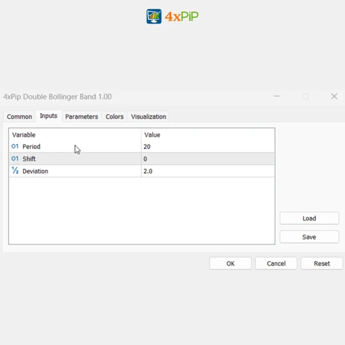Click the fraction icon beside Deviation
The width and height of the screenshot is (345, 345).
pyautogui.click(x=15, y=171)
